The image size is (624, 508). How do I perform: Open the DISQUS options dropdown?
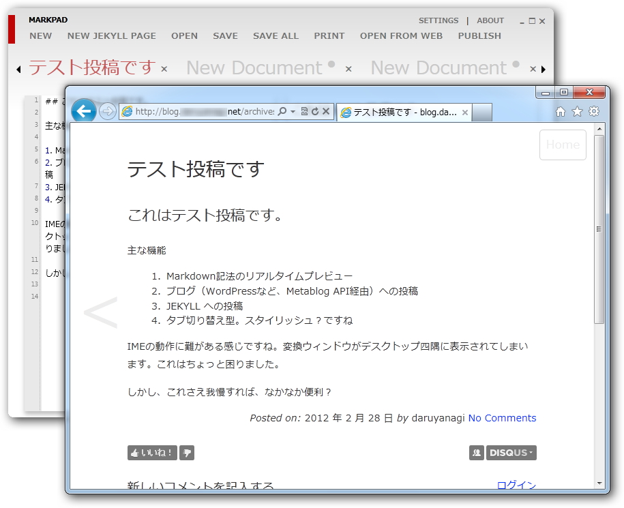pos(529,453)
